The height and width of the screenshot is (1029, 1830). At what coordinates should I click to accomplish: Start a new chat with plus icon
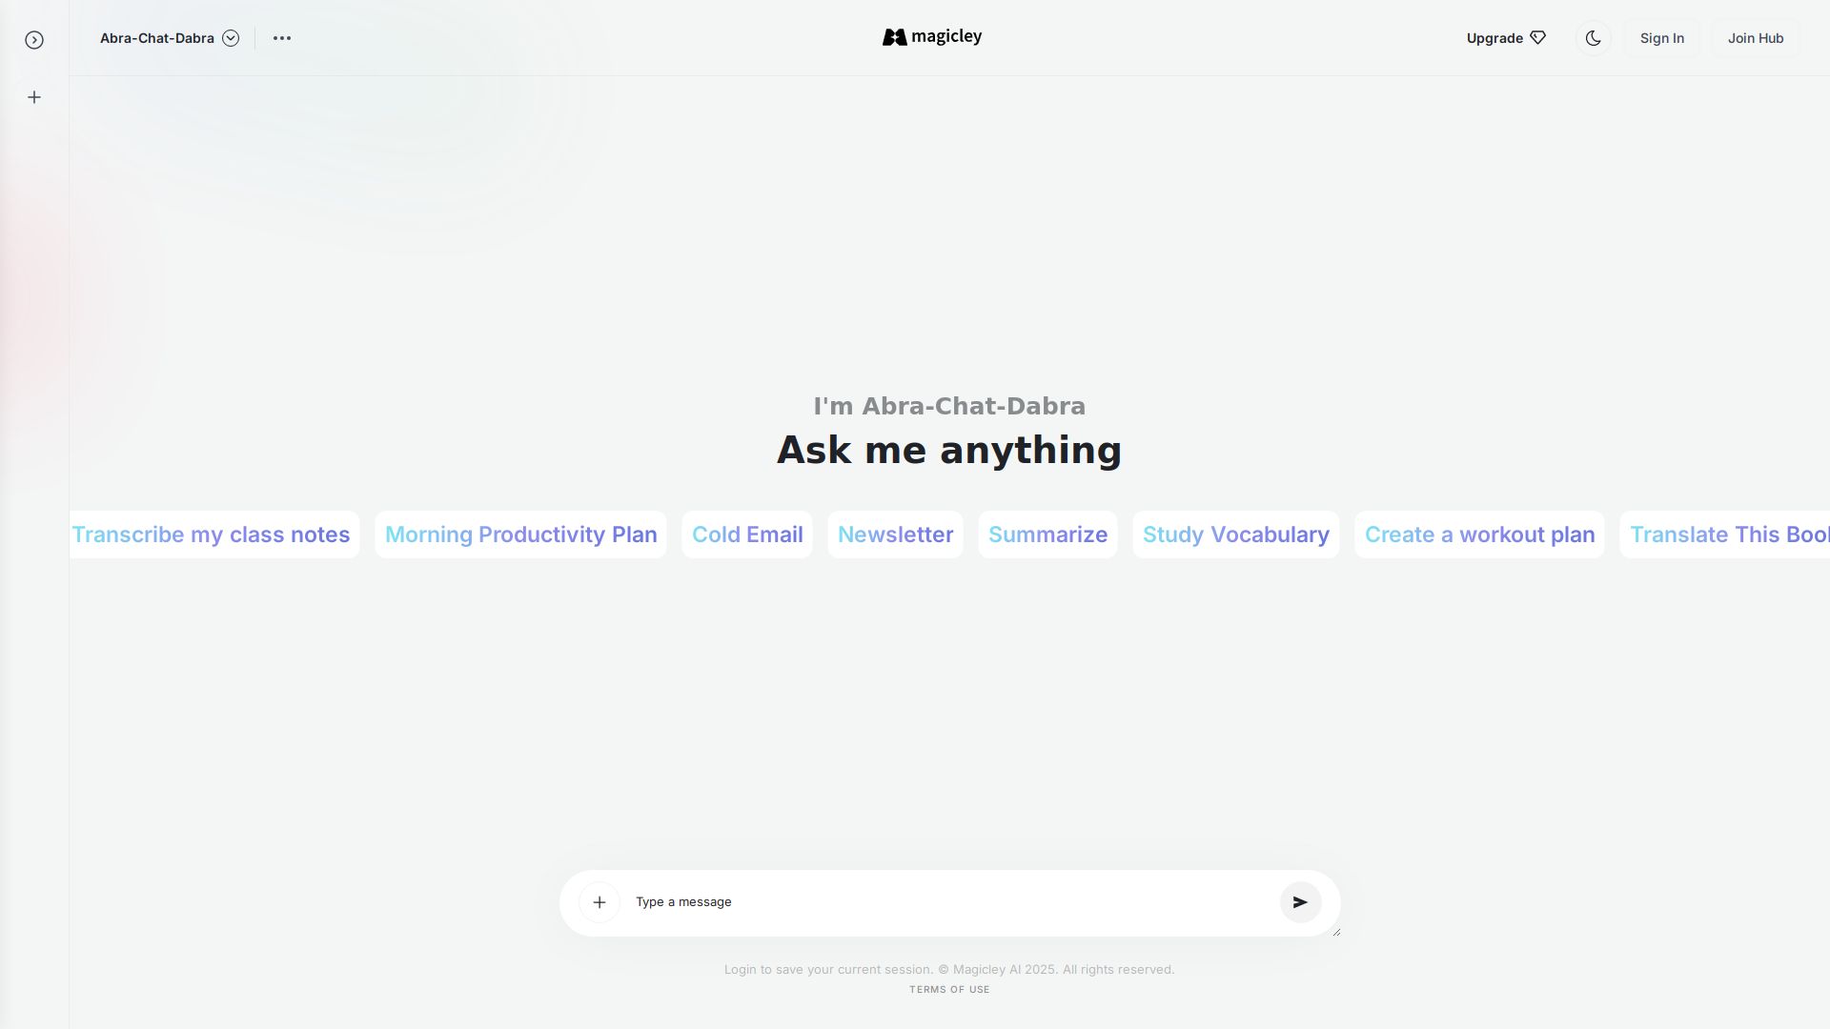point(34,97)
